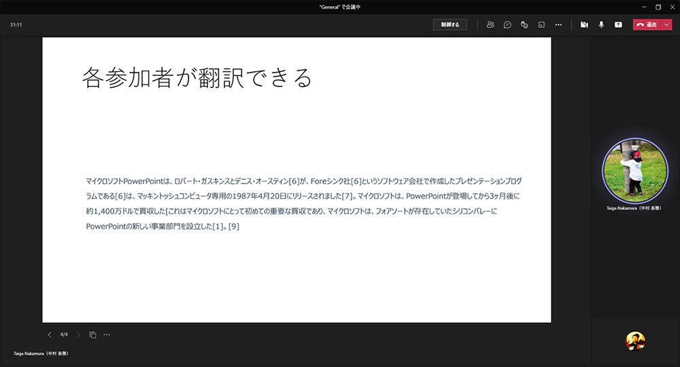Restore down the Teams meeting window
The width and height of the screenshot is (680, 367).
tap(658, 7)
